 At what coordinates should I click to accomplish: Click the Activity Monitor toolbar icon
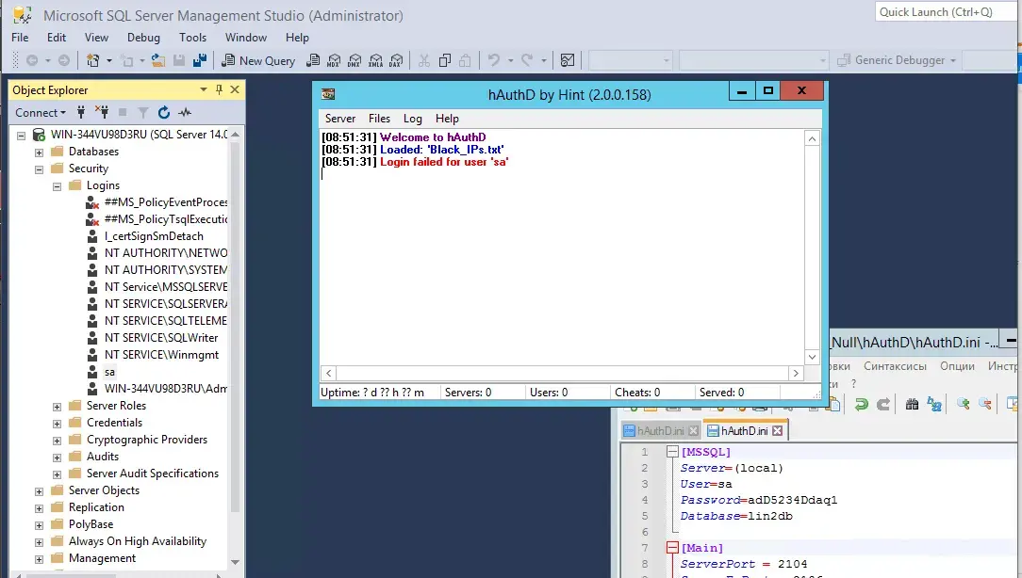(x=568, y=60)
